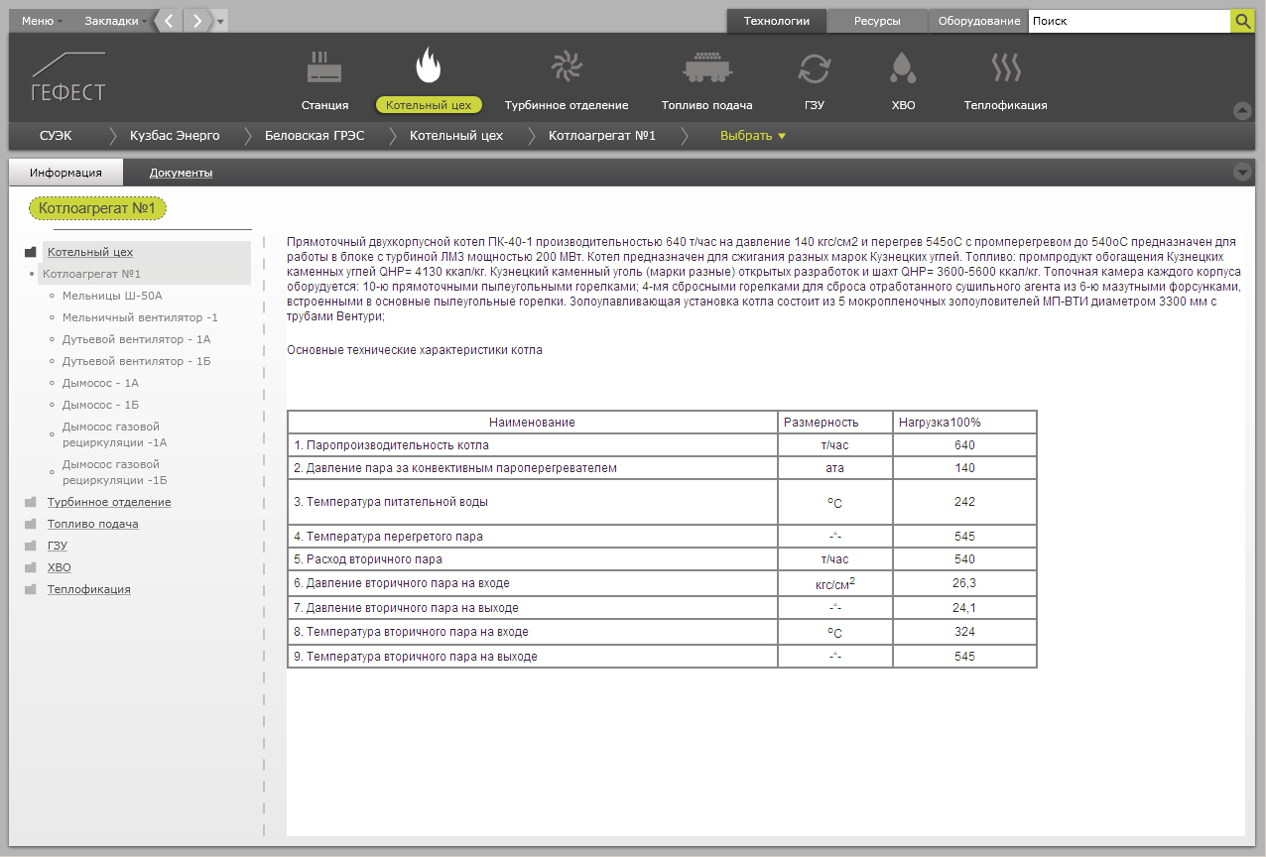Image resolution: width=1266 pixels, height=857 pixels.
Task: Click into the Поиск search field
Action: [x=1130, y=21]
